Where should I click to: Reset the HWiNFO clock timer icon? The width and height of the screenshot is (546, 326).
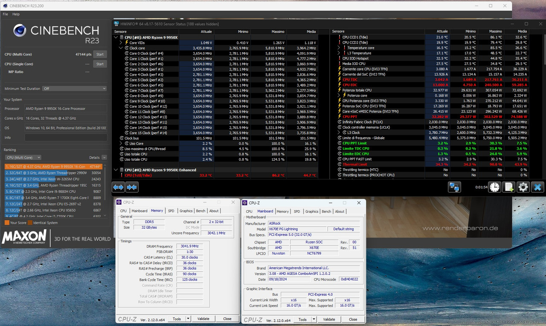495,187
